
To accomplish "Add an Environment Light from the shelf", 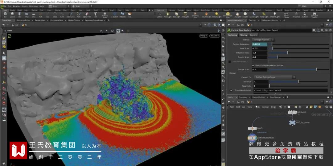I will pyautogui.click(x=228, y=15).
